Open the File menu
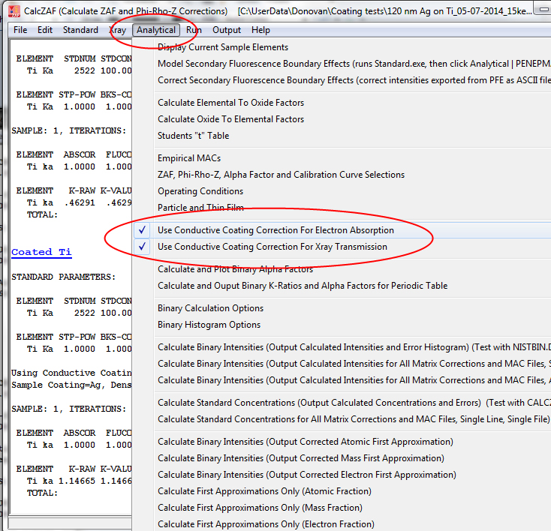 [x=20, y=30]
